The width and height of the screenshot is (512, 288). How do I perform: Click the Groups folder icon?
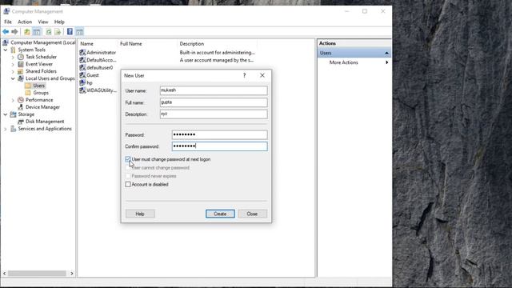tap(28, 93)
